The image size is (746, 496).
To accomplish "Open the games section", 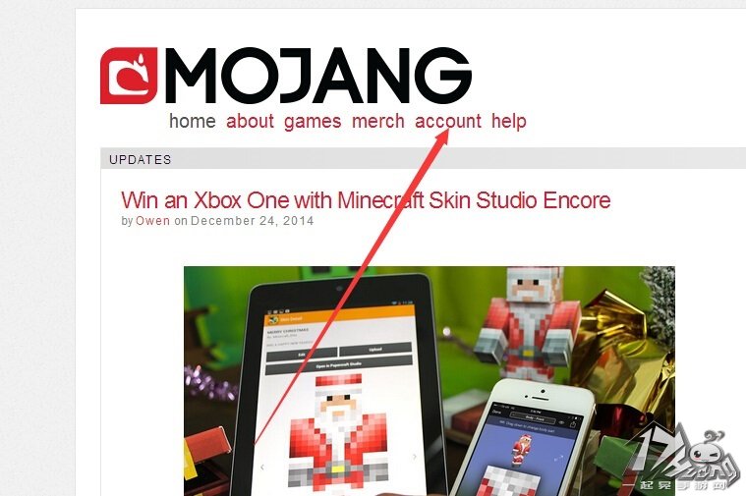I will (313, 121).
